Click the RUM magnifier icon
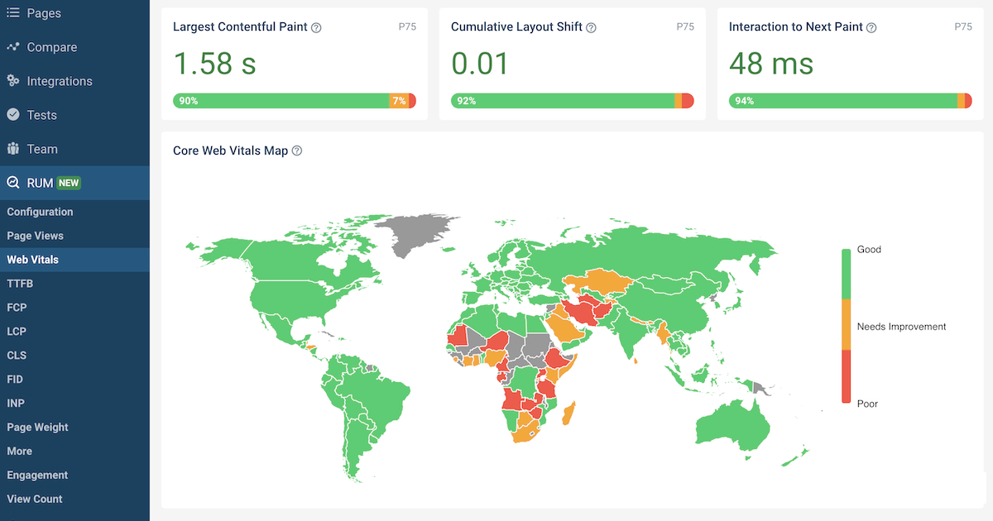Image resolution: width=993 pixels, height=521 pixels. click(13, 183)
